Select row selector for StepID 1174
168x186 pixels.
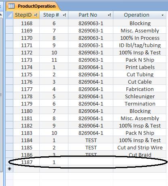9,67
